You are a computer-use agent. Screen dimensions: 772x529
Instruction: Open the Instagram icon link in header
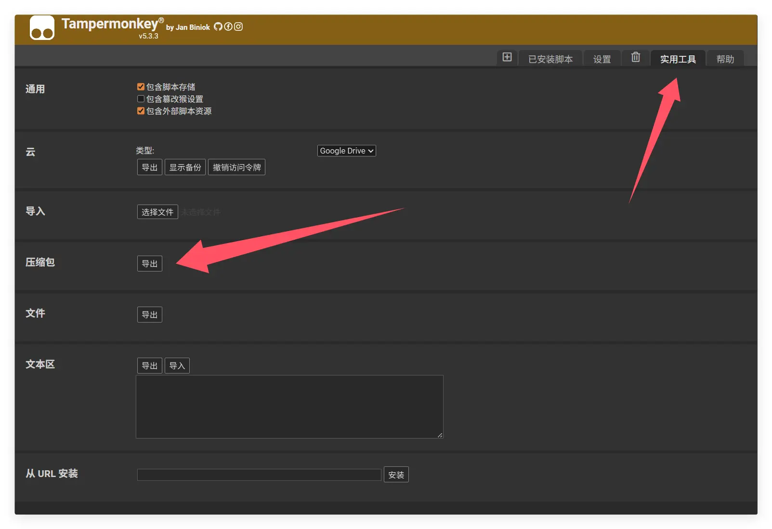tap(238, 26)
